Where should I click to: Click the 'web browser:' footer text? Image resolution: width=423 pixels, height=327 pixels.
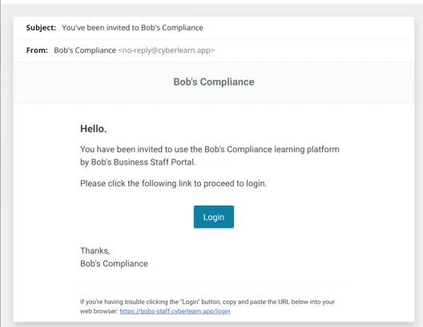[99, 311]
